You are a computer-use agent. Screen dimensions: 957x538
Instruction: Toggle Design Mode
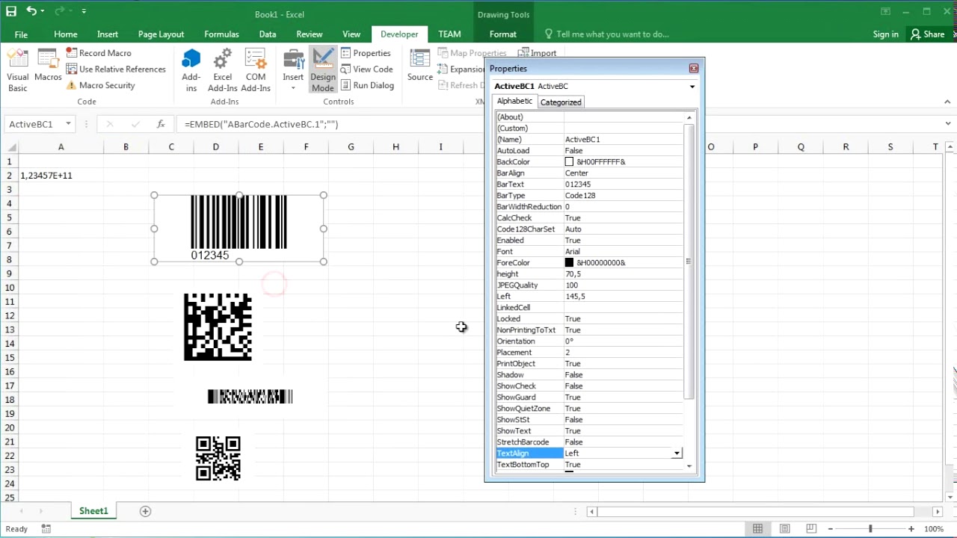(x=323, y=71)
